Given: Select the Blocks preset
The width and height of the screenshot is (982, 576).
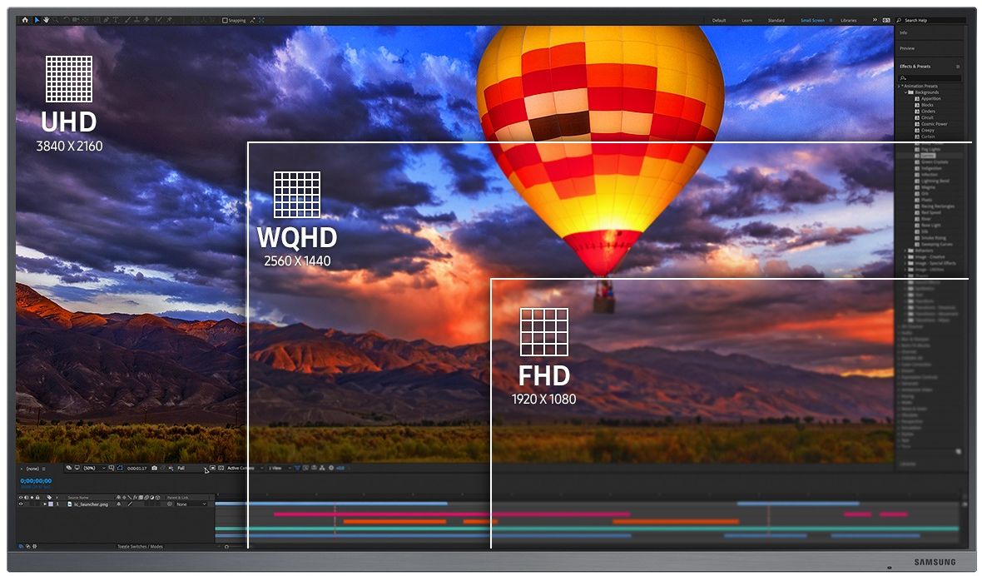Looking at the screenshot, I should coord(927,105).
